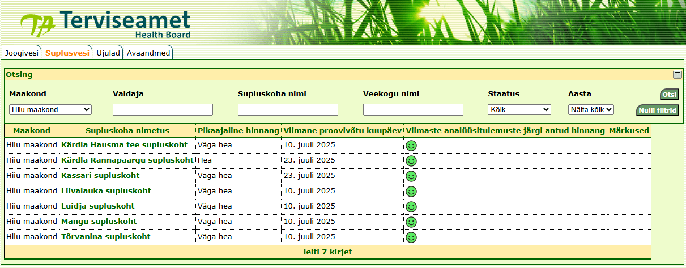Switch to the Joogivesi tab
Viewport: 686px width, 268px height.
click(22, 53)
